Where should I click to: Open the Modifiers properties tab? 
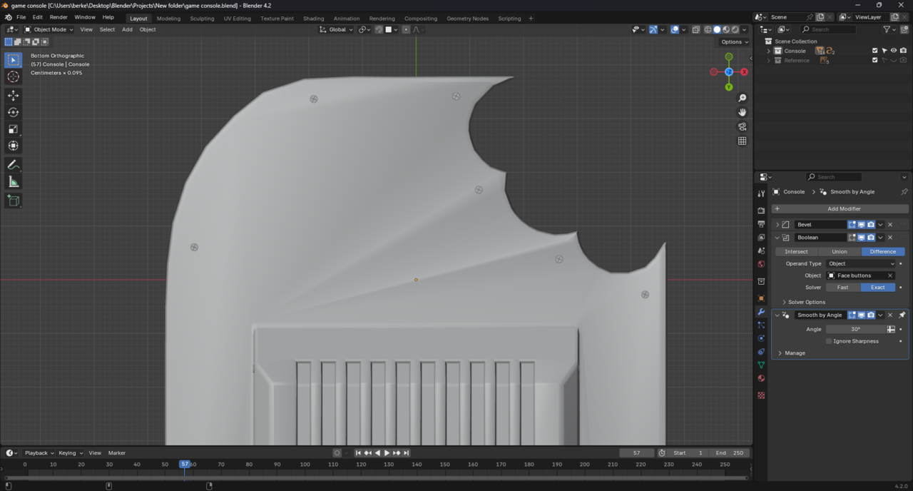point(761,312)
